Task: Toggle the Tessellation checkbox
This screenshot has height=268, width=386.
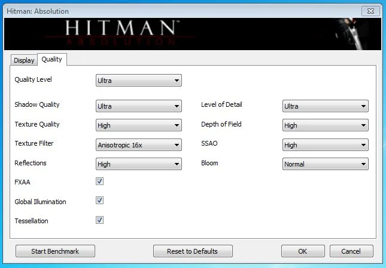Action: tap(99, 220)
